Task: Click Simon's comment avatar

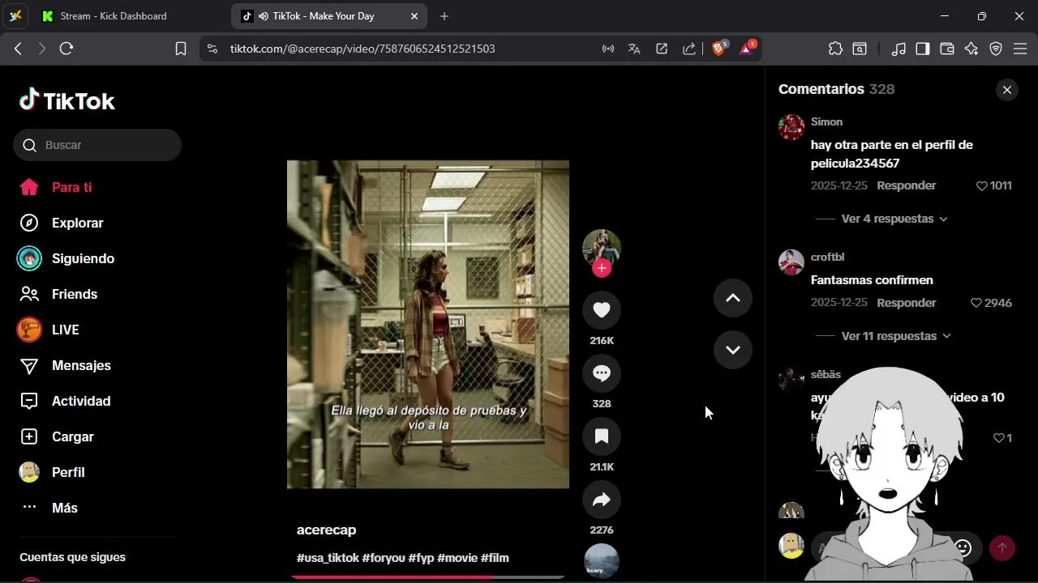Action: (x=791, y=127)
